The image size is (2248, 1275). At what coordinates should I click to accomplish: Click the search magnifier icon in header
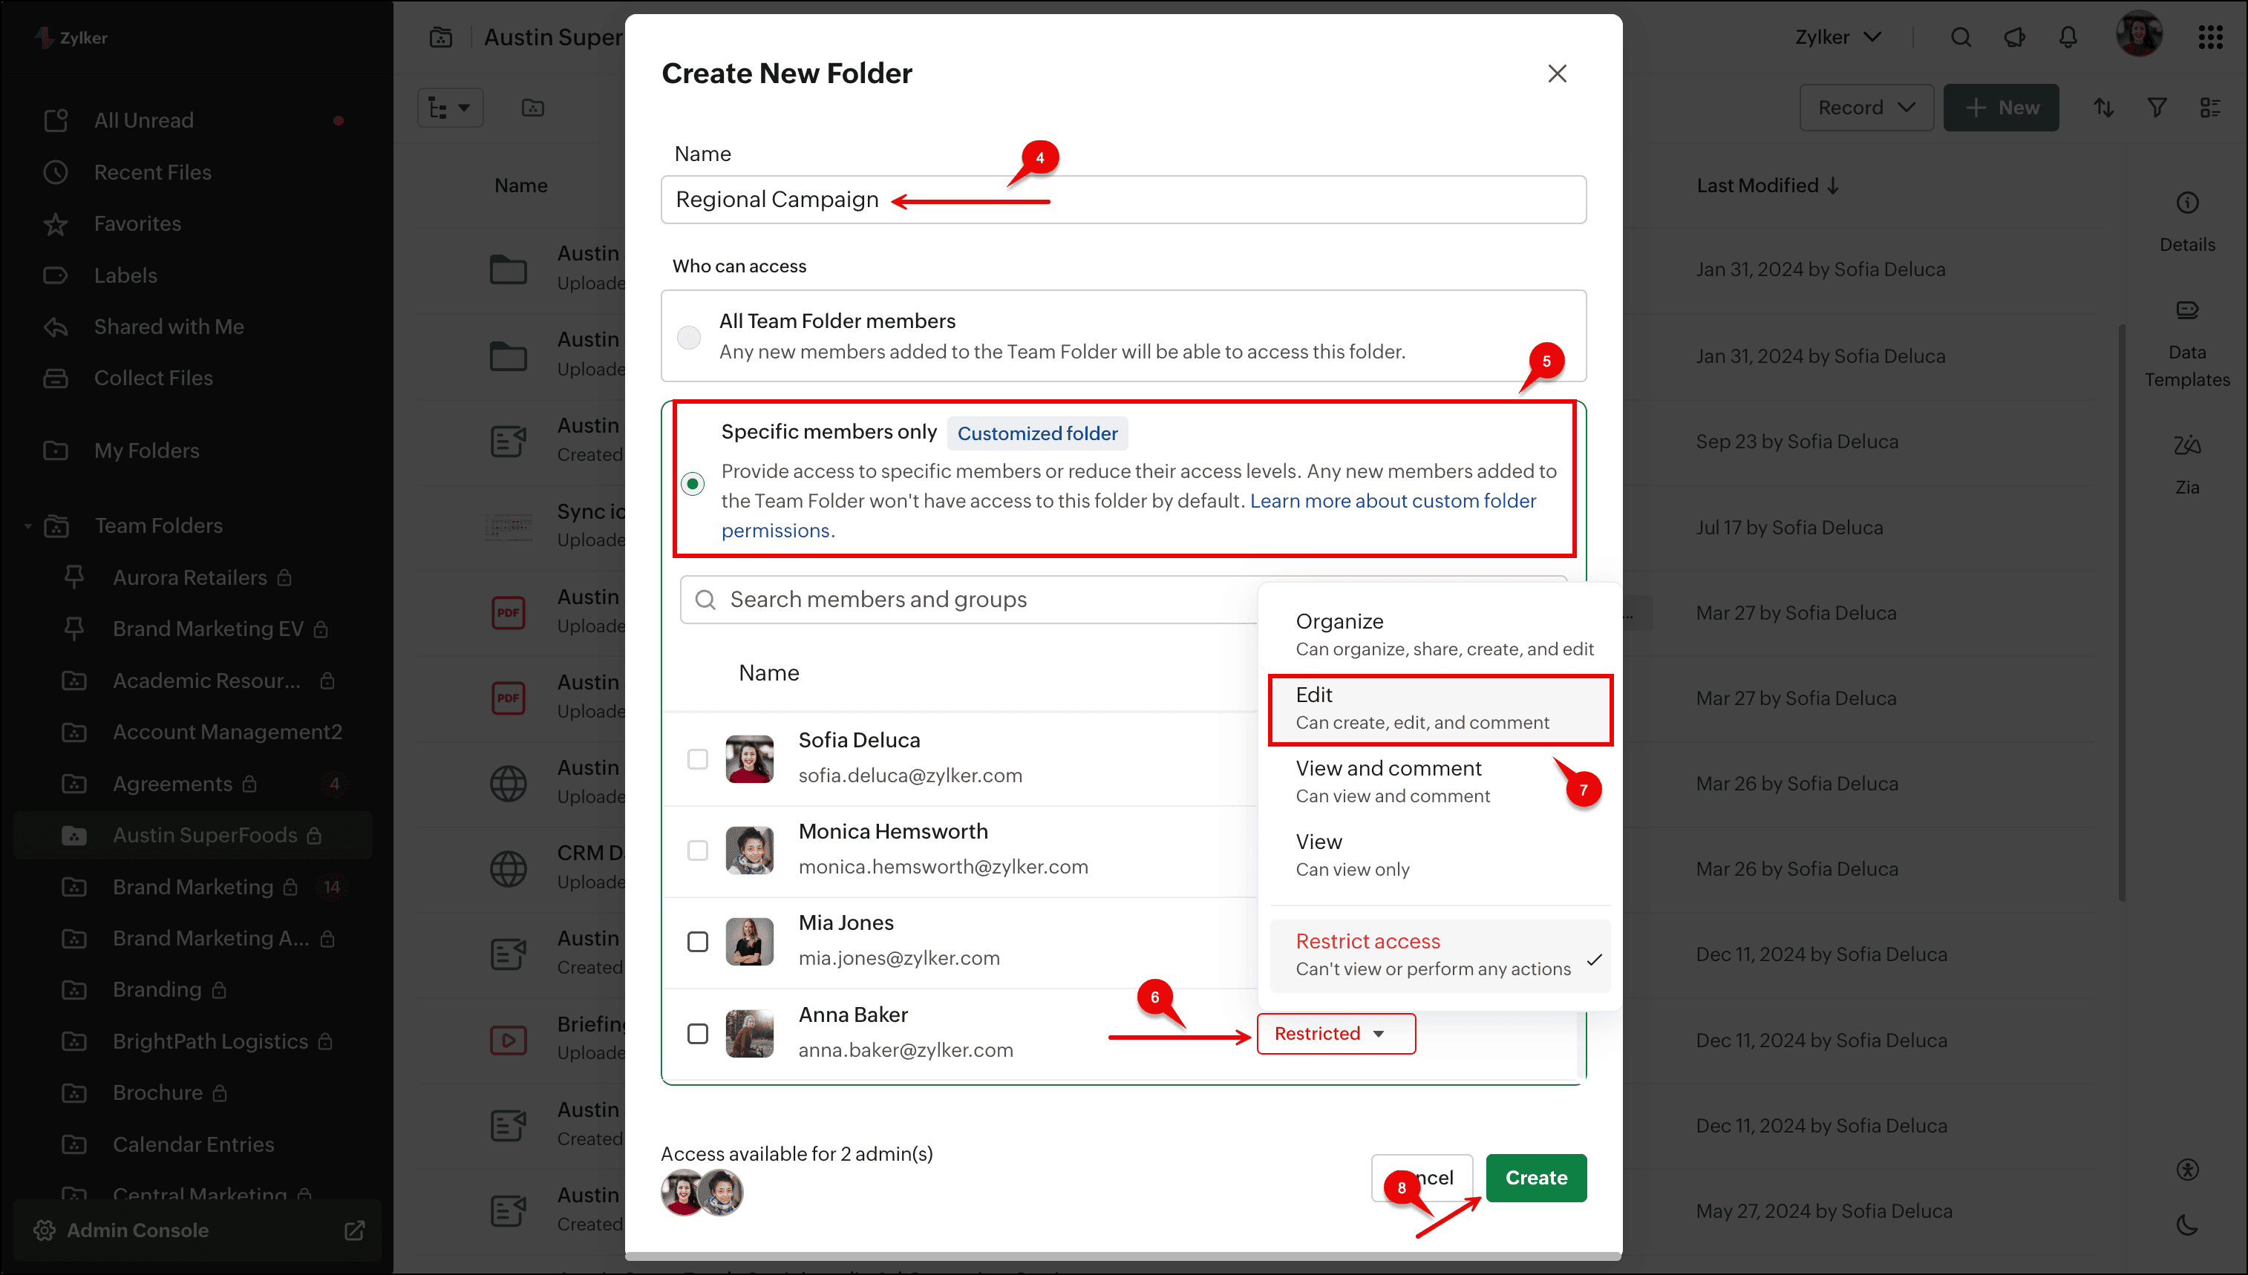[1961, 37]
